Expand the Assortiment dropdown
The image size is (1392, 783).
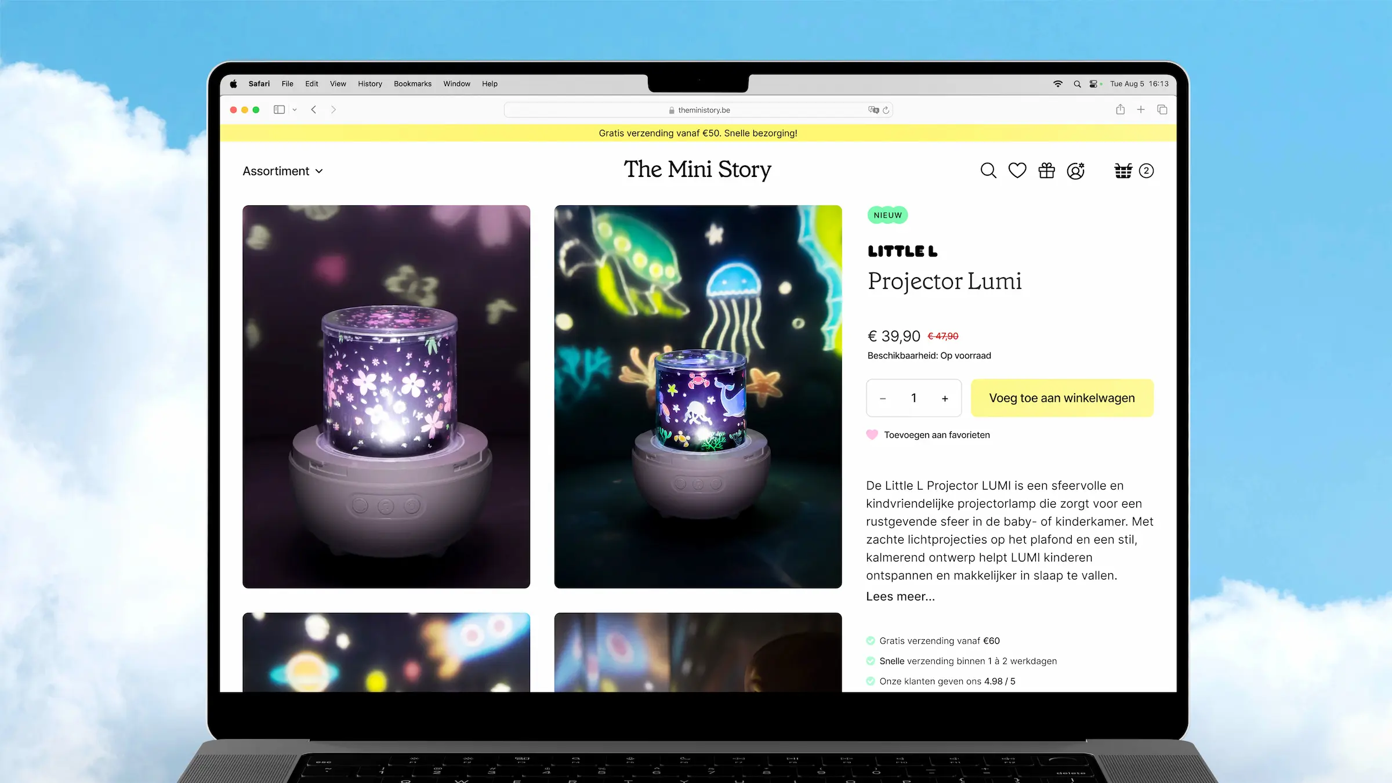point(282,171)
